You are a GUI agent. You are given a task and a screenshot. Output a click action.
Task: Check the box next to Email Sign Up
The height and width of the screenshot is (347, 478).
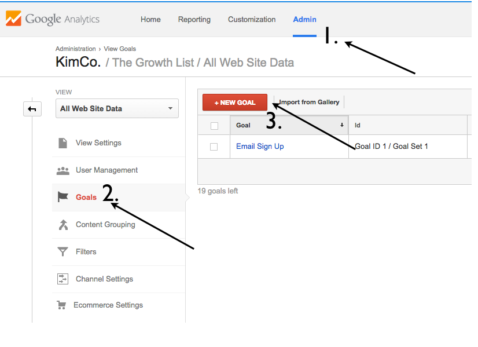[x=214, y=147]
